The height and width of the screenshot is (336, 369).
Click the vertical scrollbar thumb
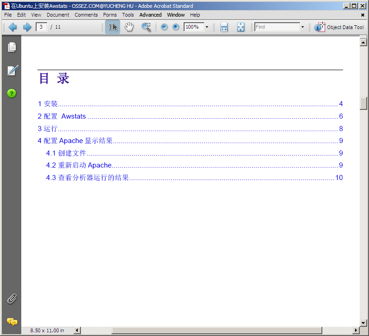point(363,103)
